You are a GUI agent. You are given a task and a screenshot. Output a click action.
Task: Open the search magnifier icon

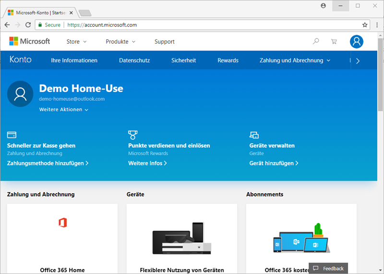(316, 41)
